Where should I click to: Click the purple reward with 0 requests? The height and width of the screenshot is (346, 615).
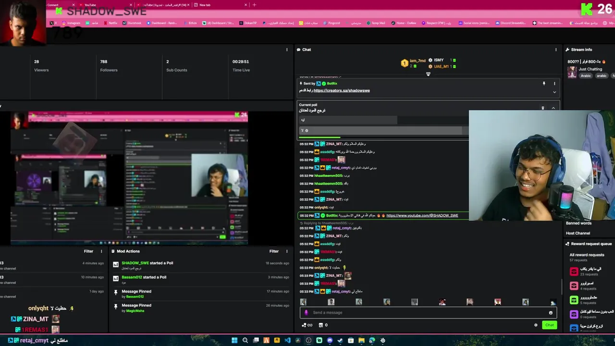tap(574, 314)
